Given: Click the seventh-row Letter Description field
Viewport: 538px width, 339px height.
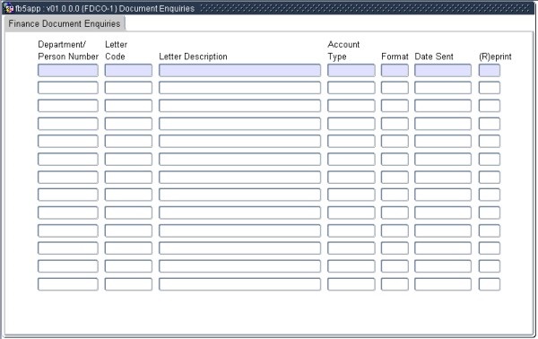Looking at the screenshot, I should (239, 177).
